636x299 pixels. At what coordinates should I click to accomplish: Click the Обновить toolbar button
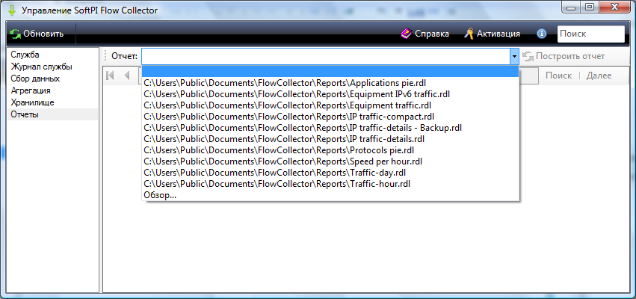click(37, 34)
